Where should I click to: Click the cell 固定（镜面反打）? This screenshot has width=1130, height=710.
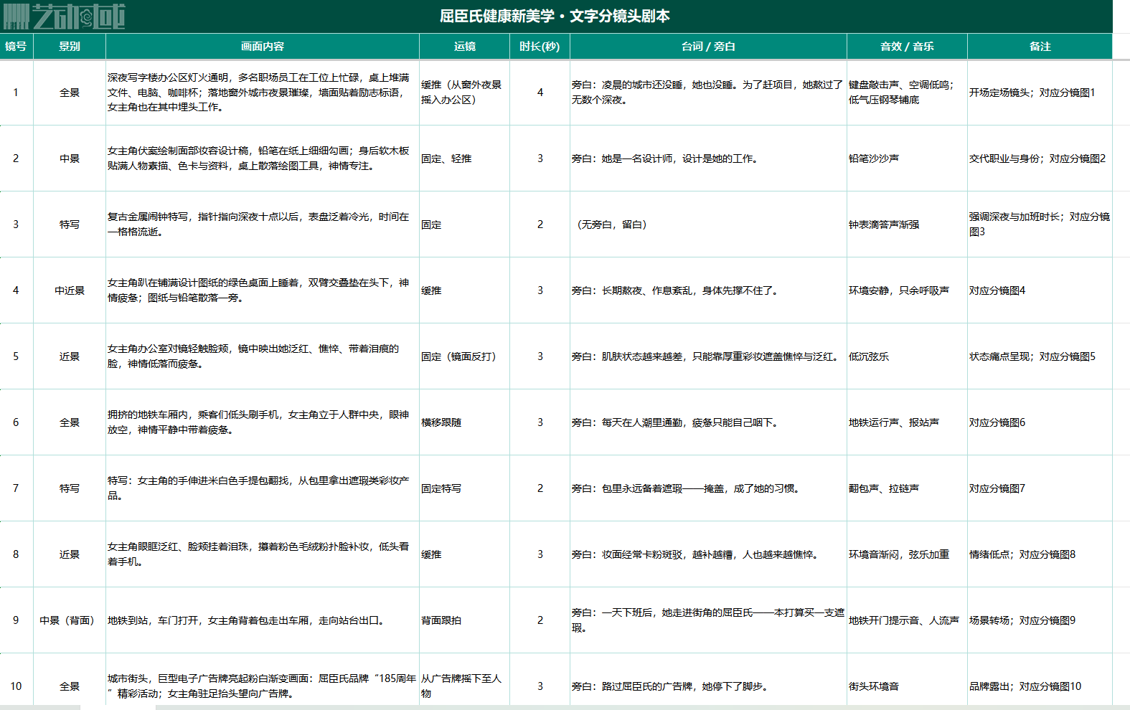[465, 356]
